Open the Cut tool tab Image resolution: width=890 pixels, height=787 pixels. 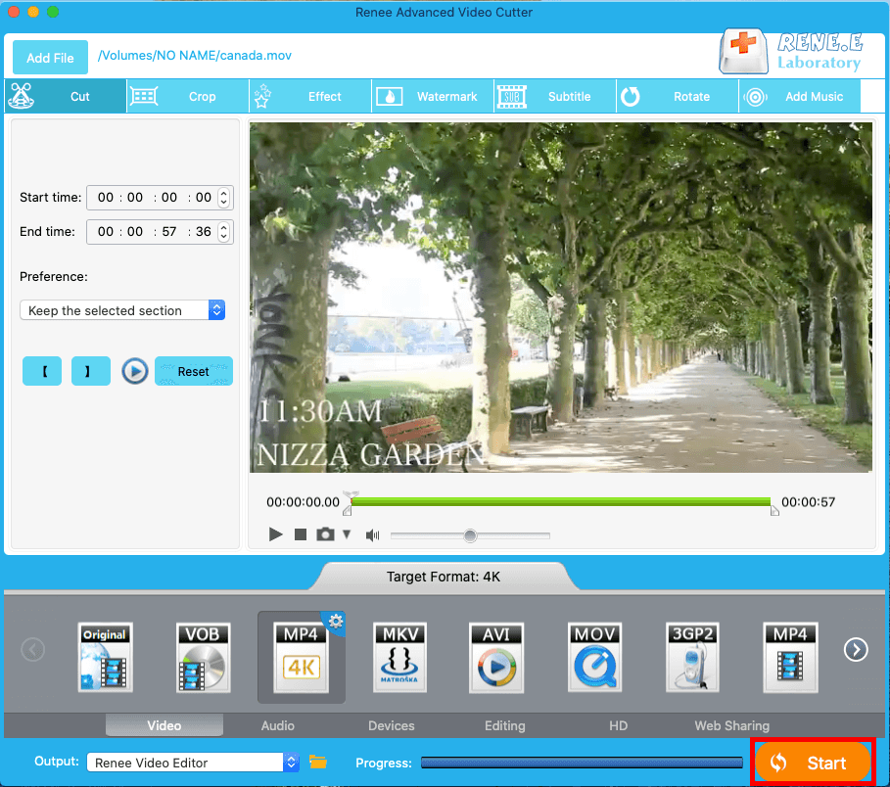coord(66,97)
